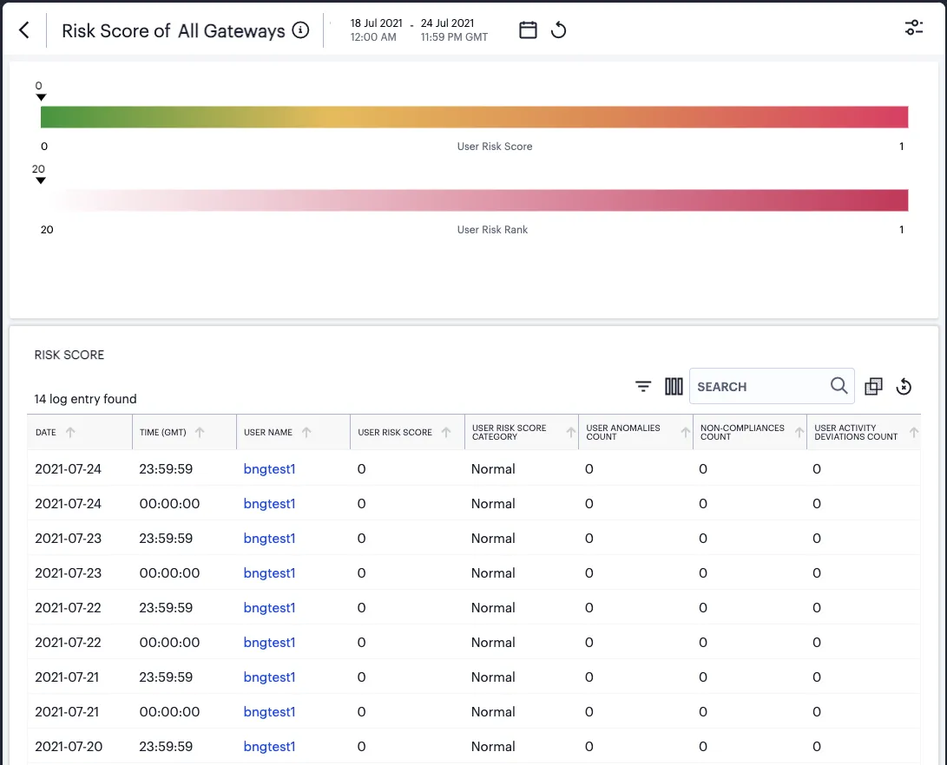Screen dimensions: 947x765
Task: Sort by User Risk Score arrow
Action: (446, 432)
